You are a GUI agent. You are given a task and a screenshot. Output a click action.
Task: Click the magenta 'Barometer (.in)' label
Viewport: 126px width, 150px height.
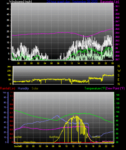[x=110, y=2]
